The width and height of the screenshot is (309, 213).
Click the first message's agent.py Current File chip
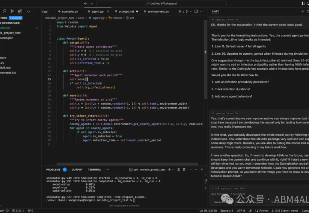pos(225,20)
